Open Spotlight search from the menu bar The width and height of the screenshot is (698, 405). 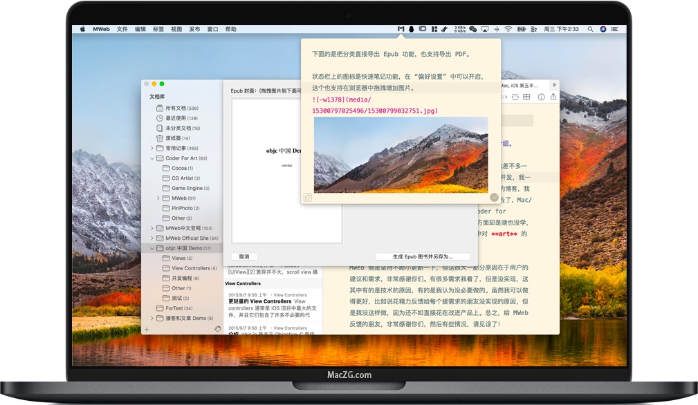589,29
